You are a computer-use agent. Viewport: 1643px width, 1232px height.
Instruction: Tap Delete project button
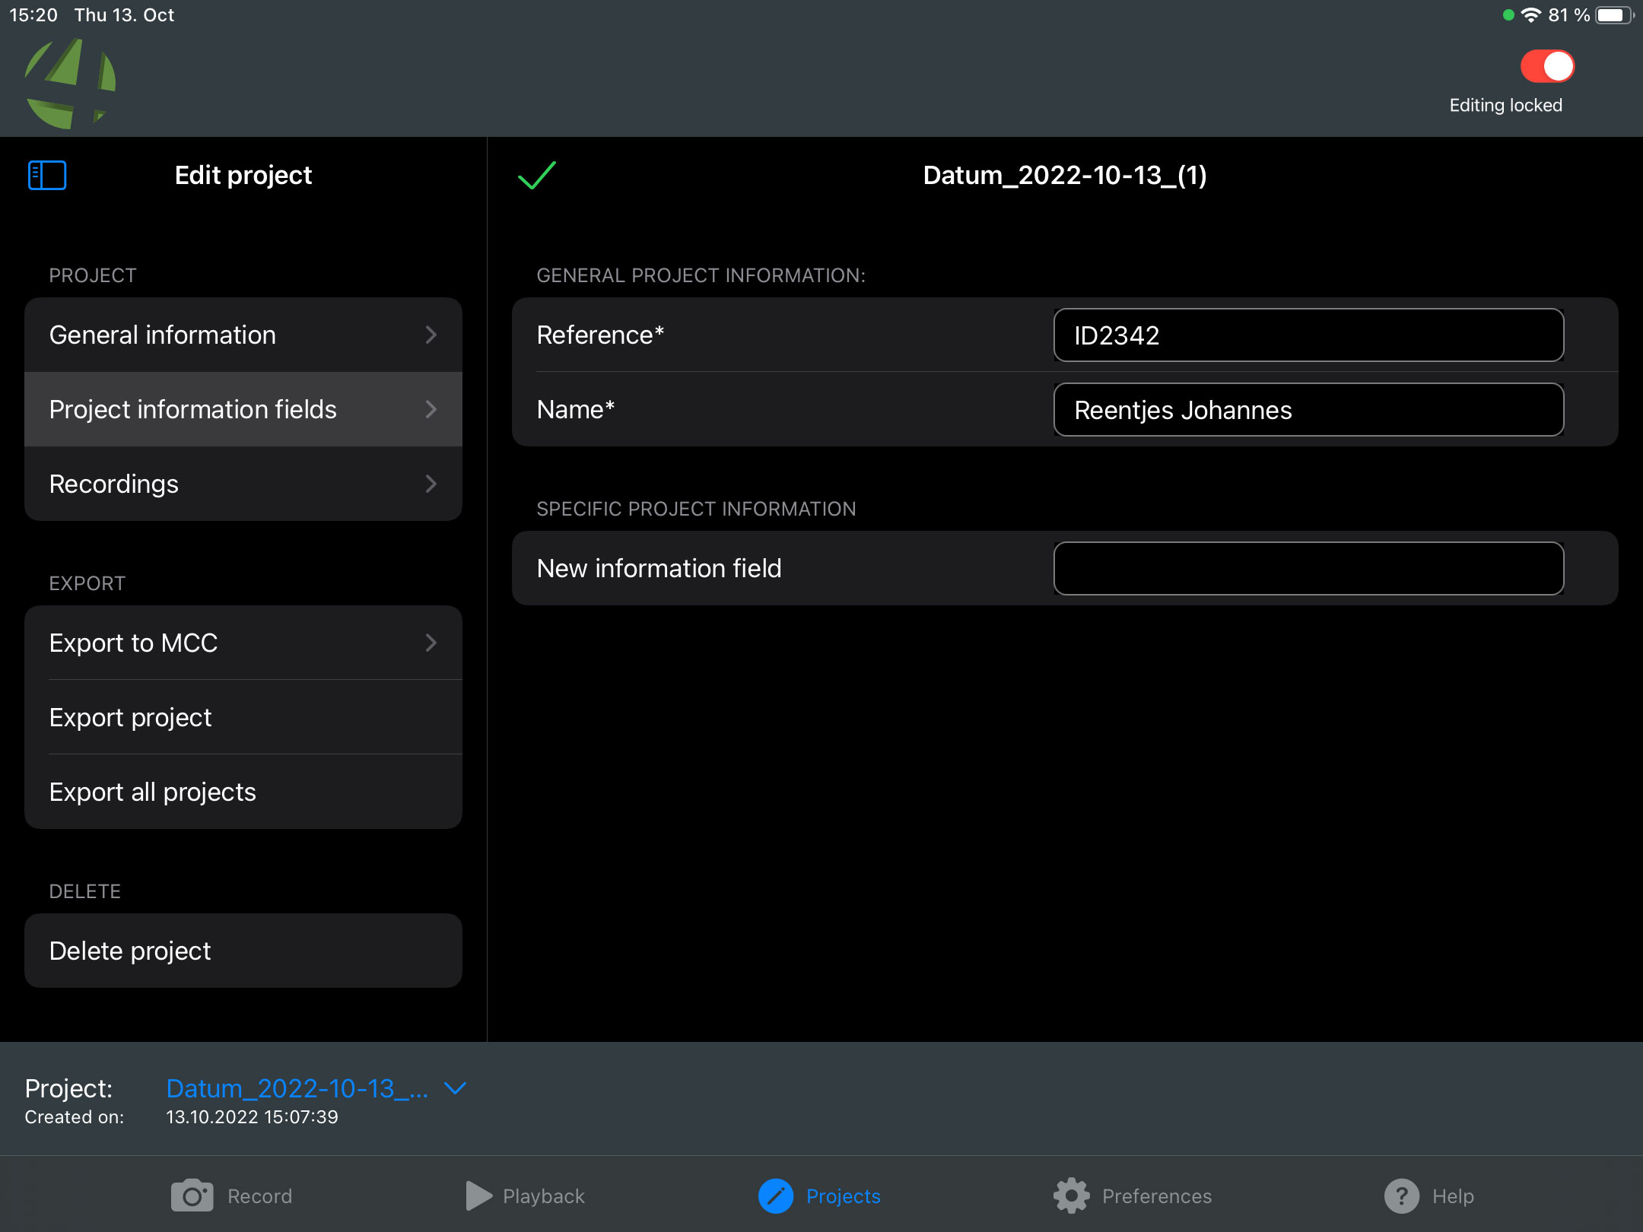point(243,951)
